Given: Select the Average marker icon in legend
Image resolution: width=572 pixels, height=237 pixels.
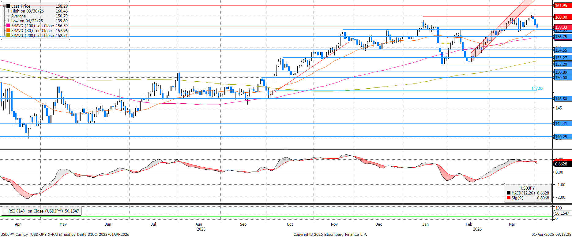Looking at the screenshot, I should click(x=8, y=16).
